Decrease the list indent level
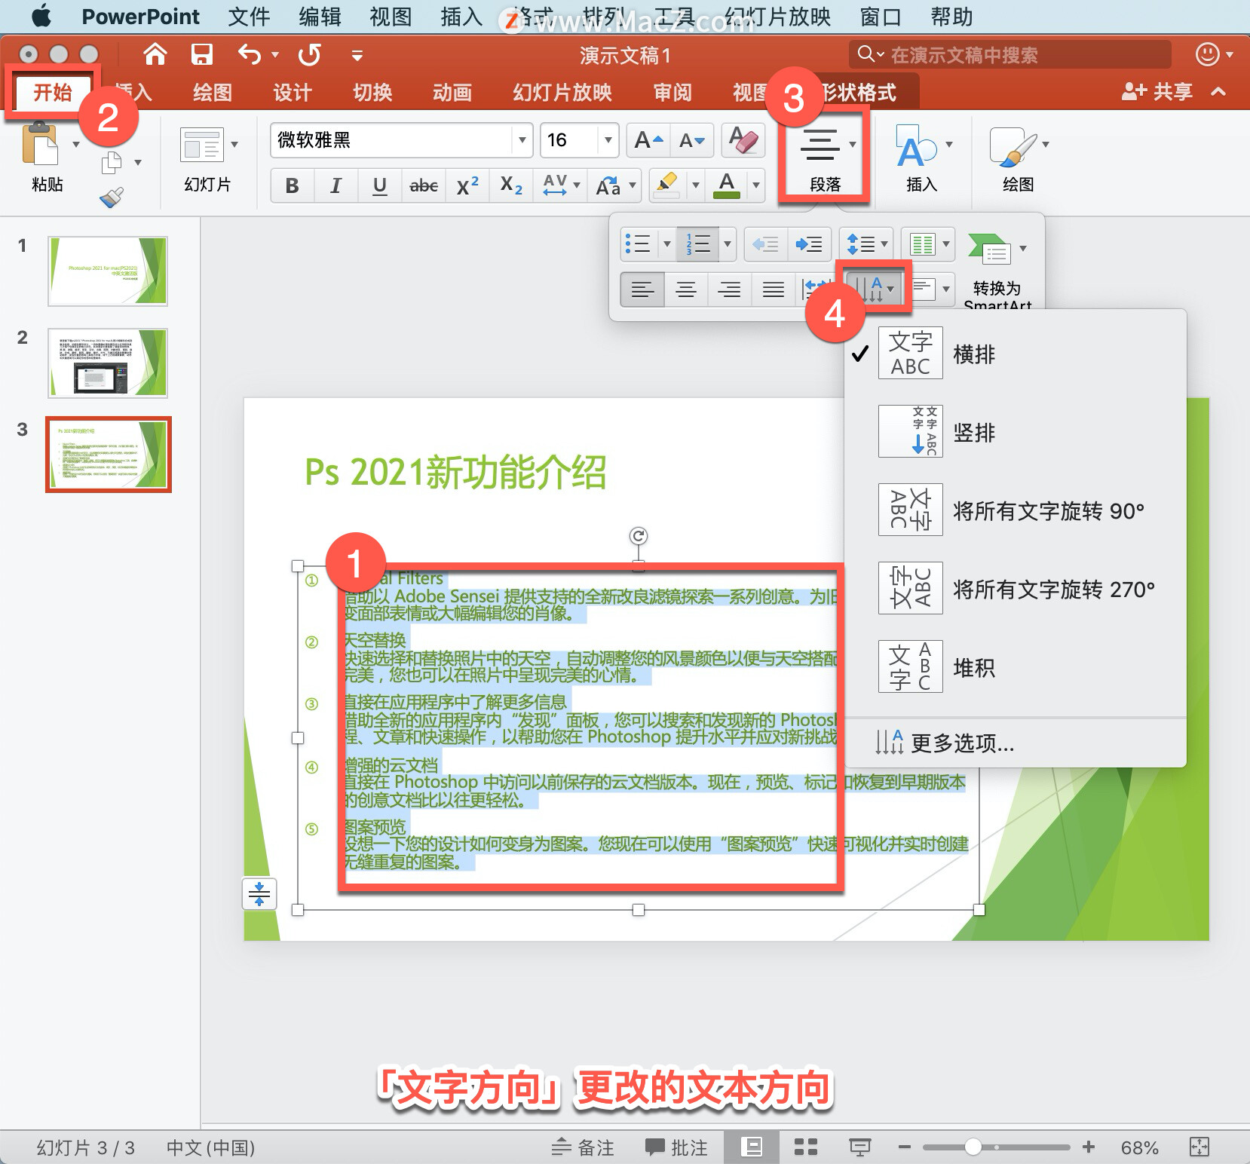 [766, 244]
